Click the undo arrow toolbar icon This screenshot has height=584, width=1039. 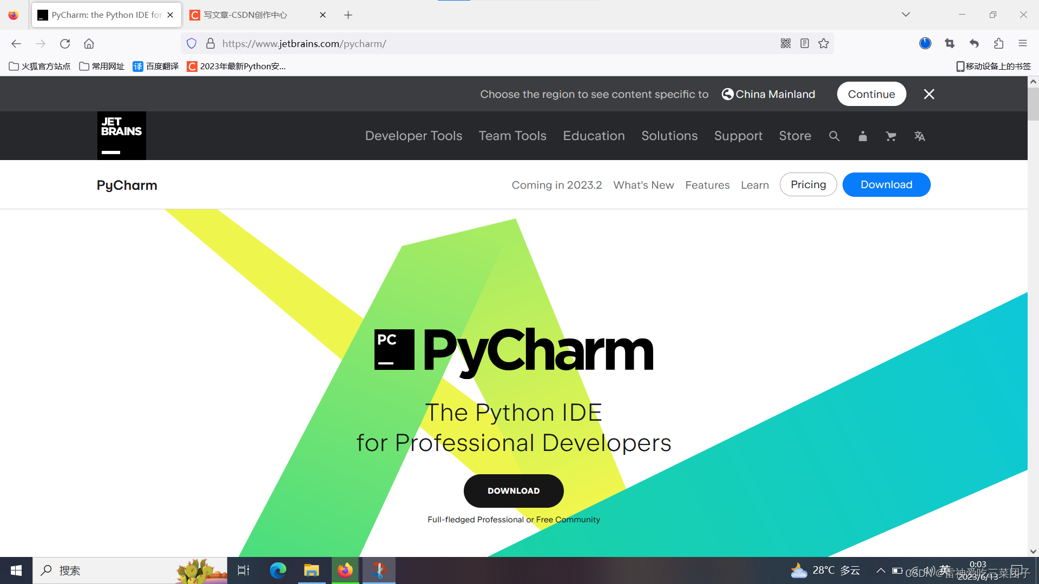coord(974,44)
